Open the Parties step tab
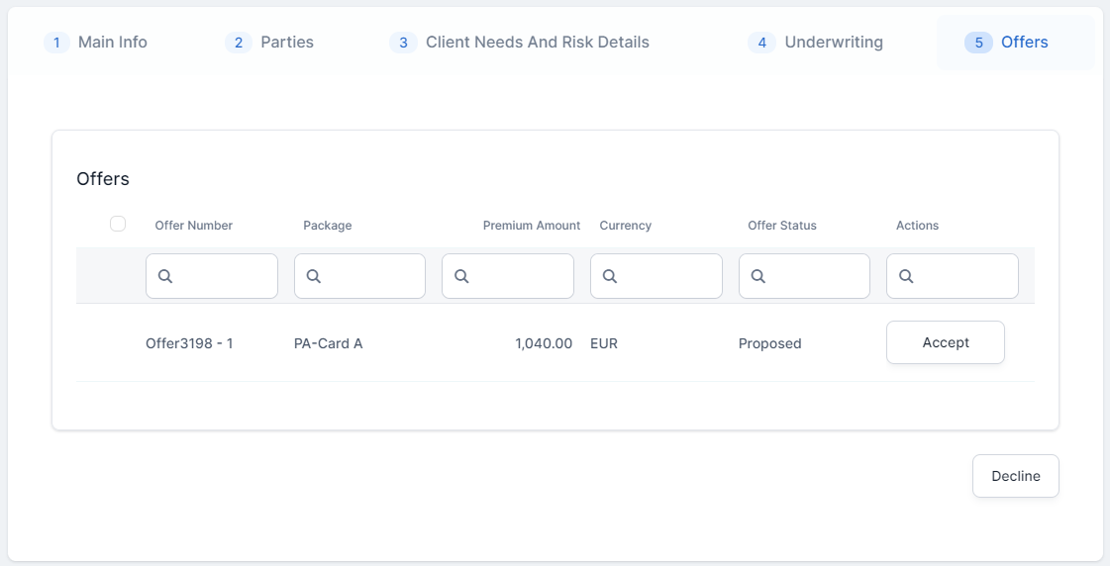This screenshot has height=566, width=1110. (x=270, y=43)
